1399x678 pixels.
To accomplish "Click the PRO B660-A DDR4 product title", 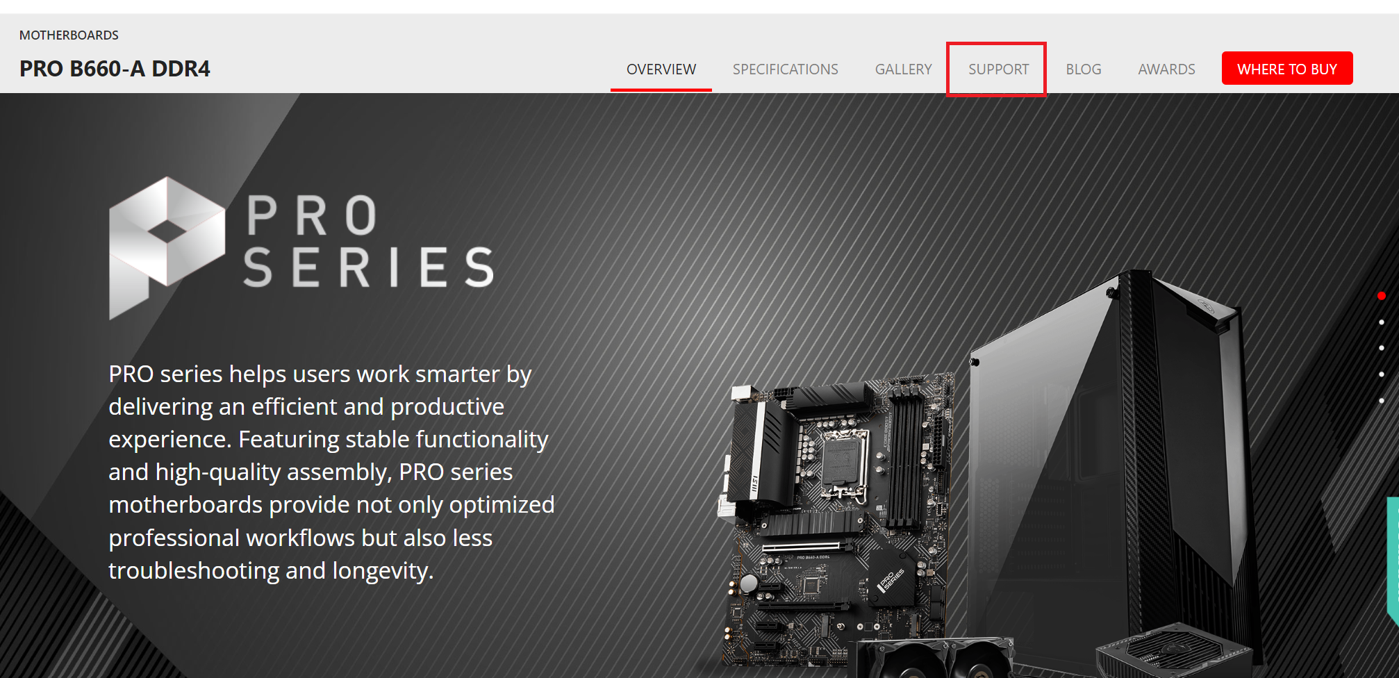I will point(115,69).
